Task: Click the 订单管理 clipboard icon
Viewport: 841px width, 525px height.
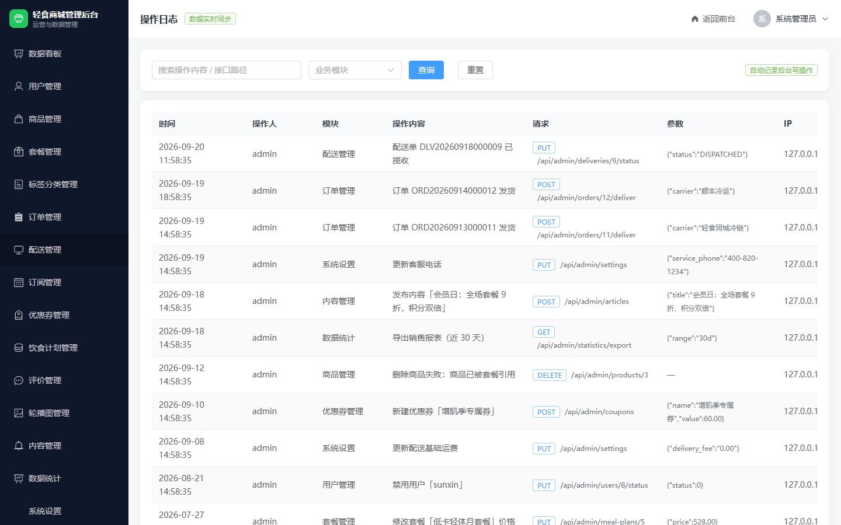Action: click(19, 217)
